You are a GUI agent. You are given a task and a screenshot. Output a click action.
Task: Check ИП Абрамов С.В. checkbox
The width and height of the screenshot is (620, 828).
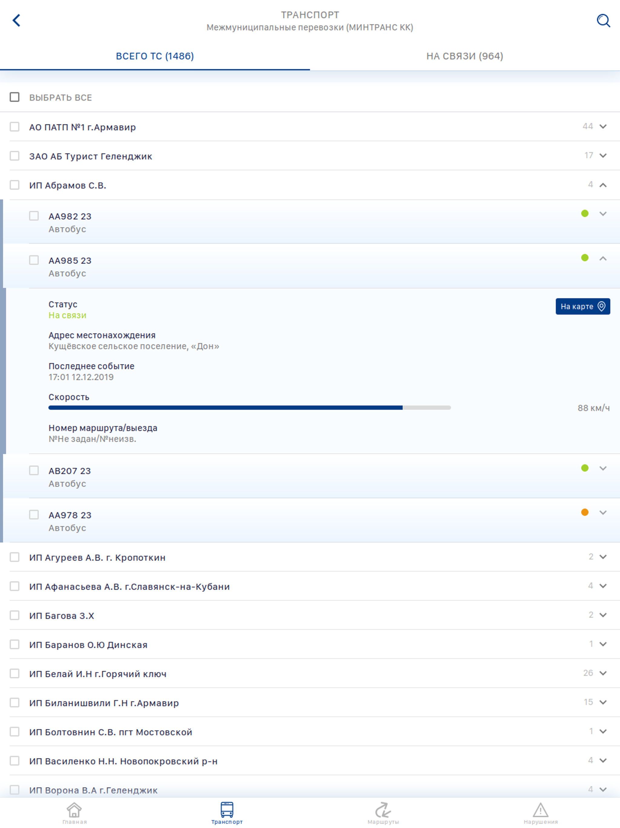[x=15, y=185]
